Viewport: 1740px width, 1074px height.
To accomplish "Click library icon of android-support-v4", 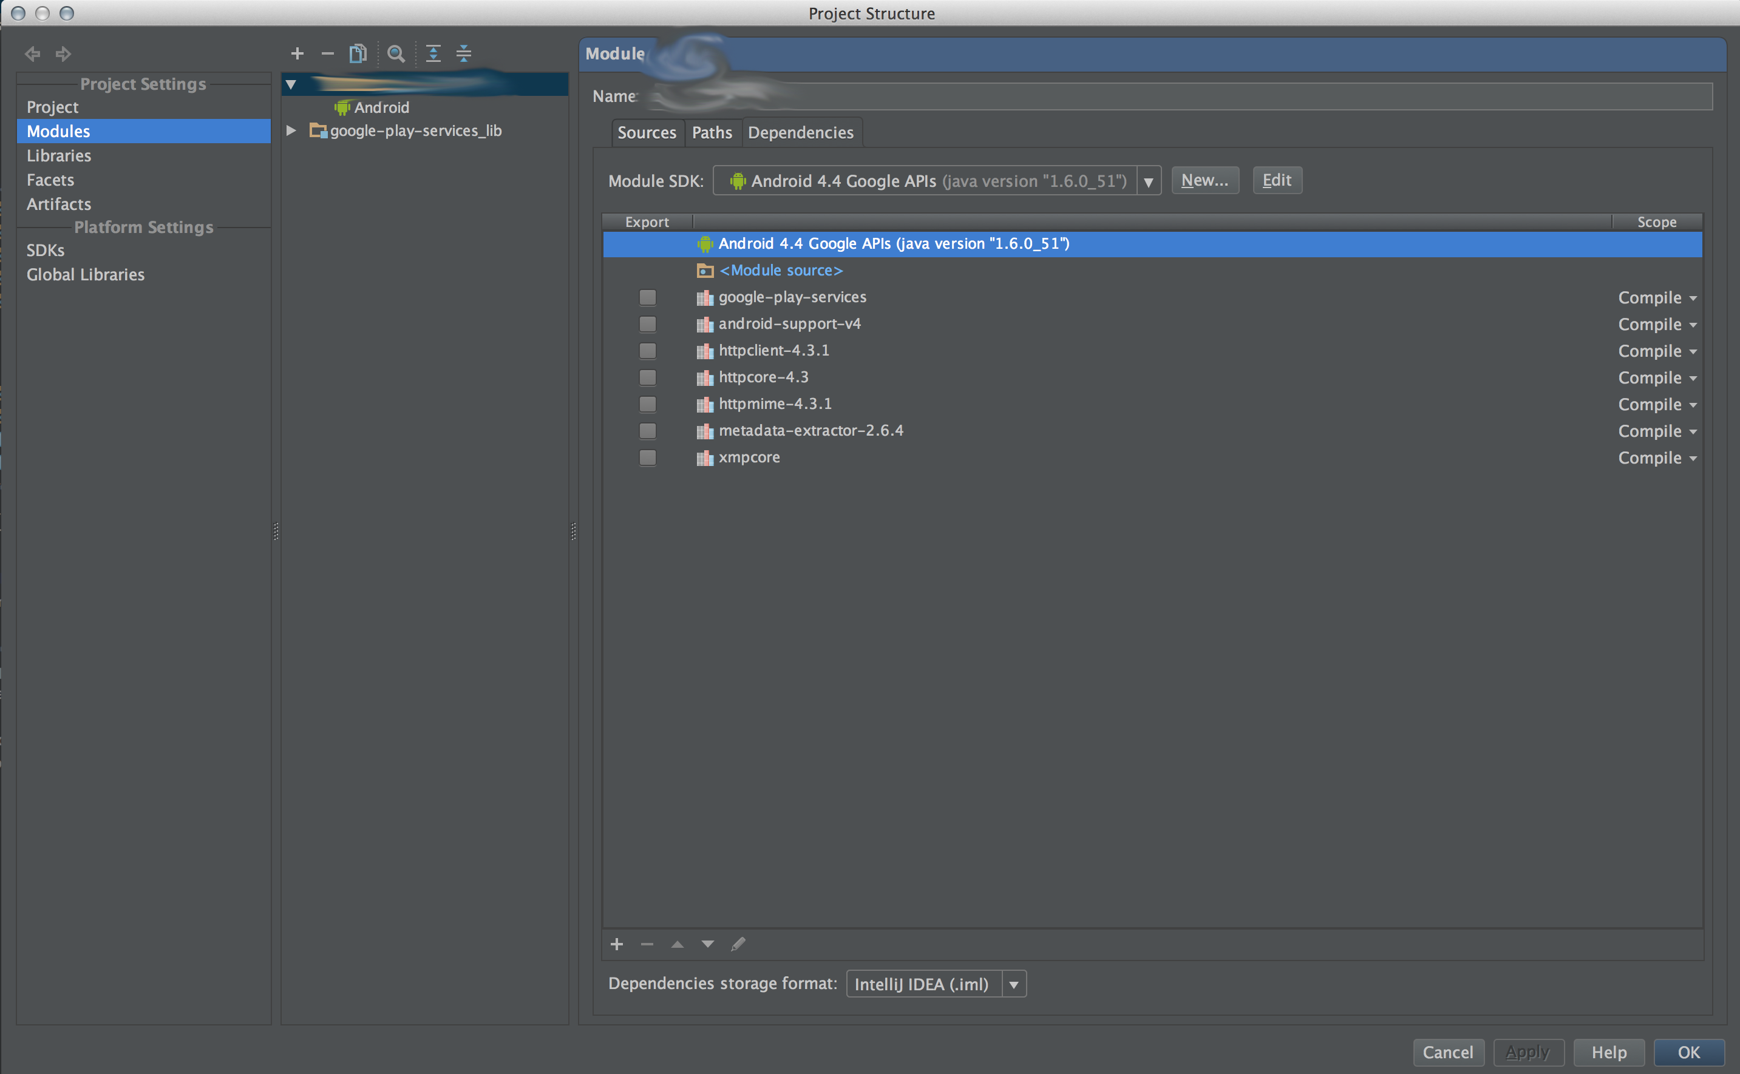I will [x=705, y=325].
